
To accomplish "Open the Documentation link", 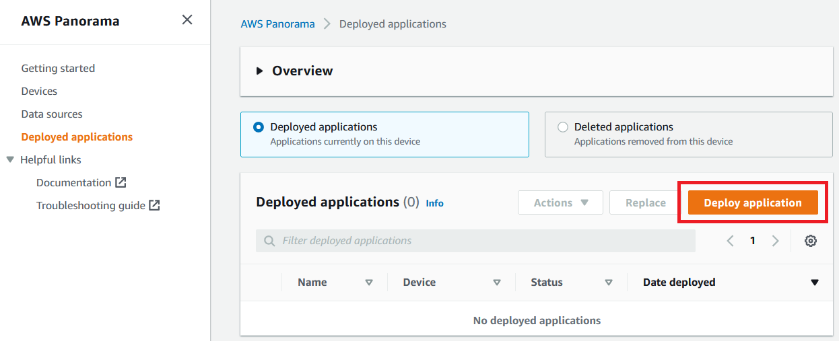I will 73,183.
